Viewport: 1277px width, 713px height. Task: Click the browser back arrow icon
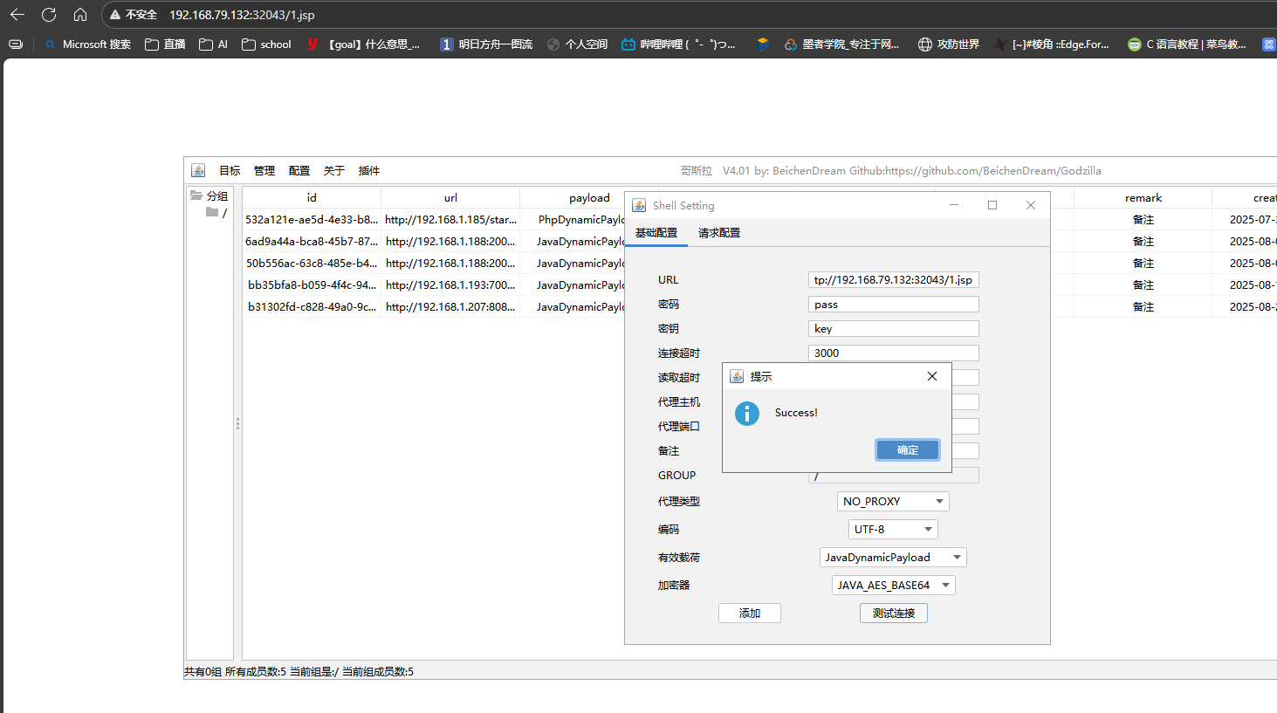click(17, 15)
